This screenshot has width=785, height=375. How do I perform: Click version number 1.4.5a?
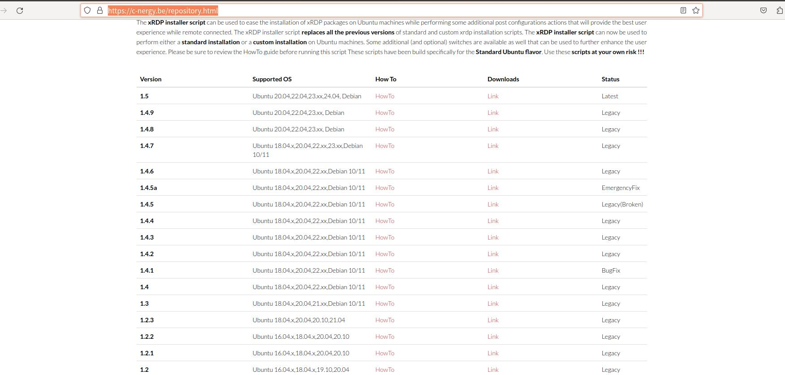[148, 188]
